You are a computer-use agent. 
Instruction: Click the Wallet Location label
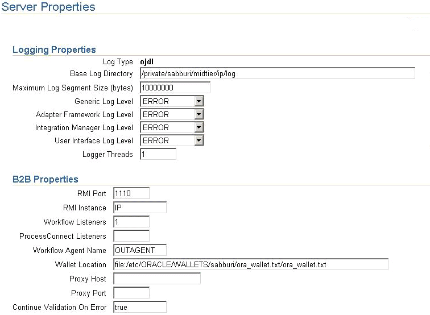(81, 264)
